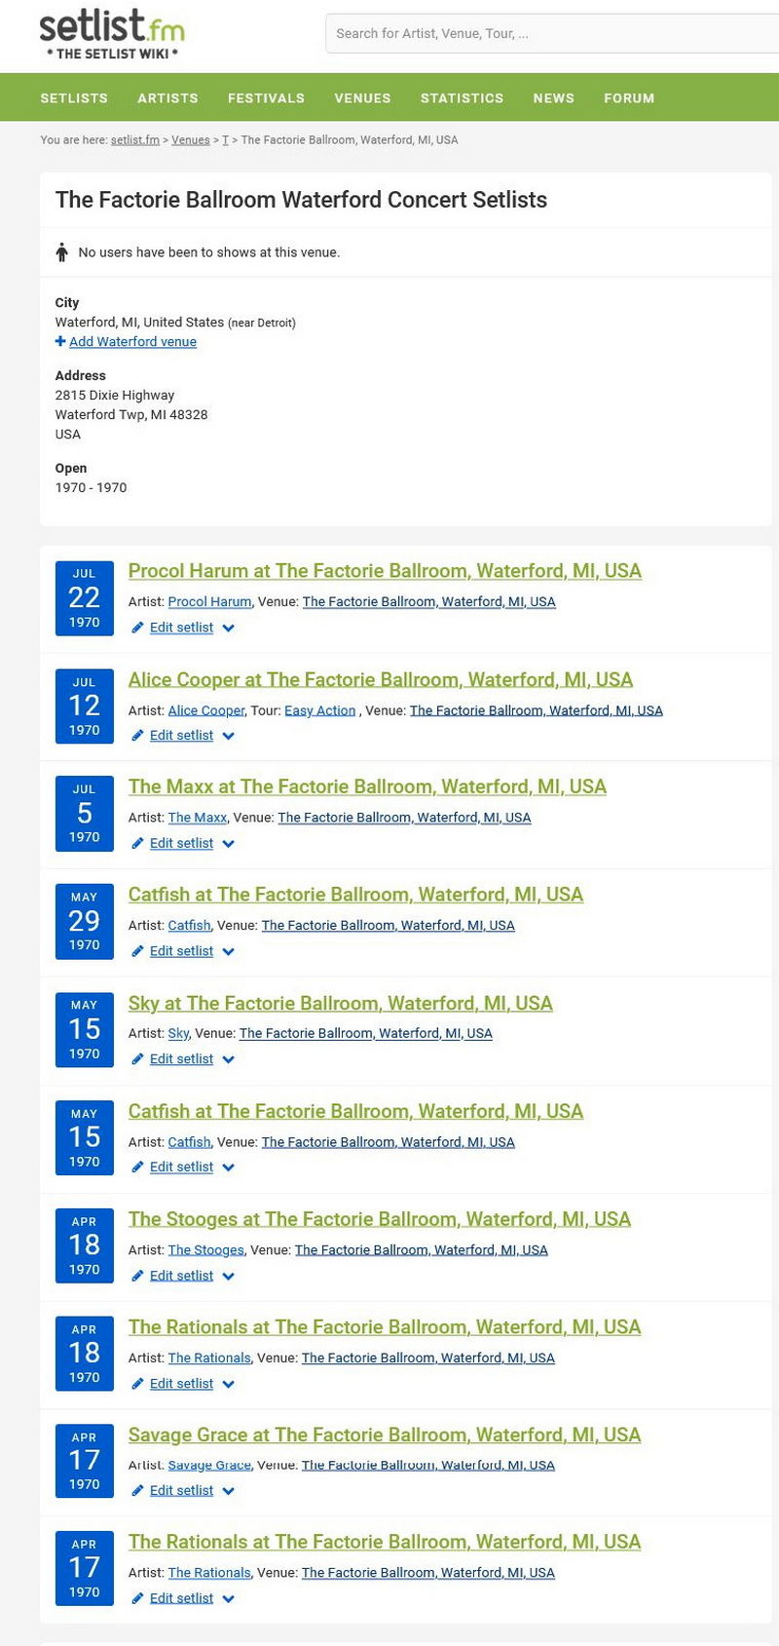
Task: Open the VENUES menu
Action: pyautogui.click(x=362, y=97)
